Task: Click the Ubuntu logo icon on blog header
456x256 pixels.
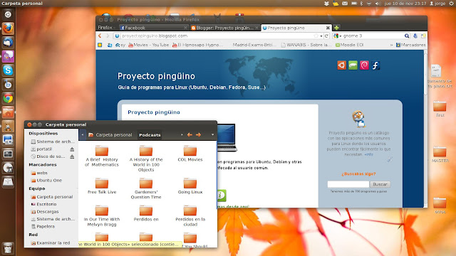Action: (x=342, y=65)
